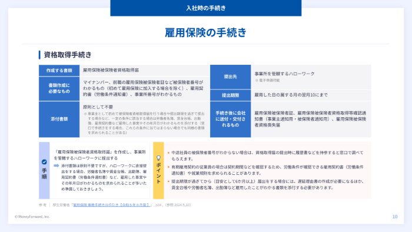Open the 雇用保険 事務手続きの手引き reference link
The width and height of the screenshot is (412, 232).
tap(111, 205)
